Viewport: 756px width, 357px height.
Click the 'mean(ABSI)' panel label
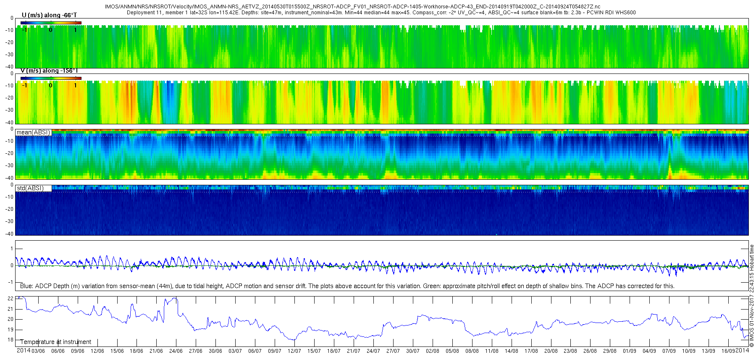[x=33, y=132]
